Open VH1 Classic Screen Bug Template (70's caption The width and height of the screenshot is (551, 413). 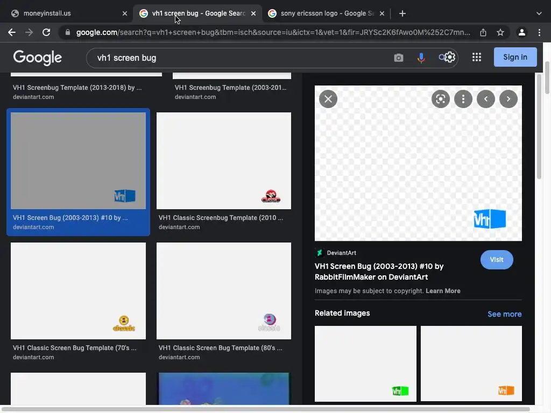[74, 348]
